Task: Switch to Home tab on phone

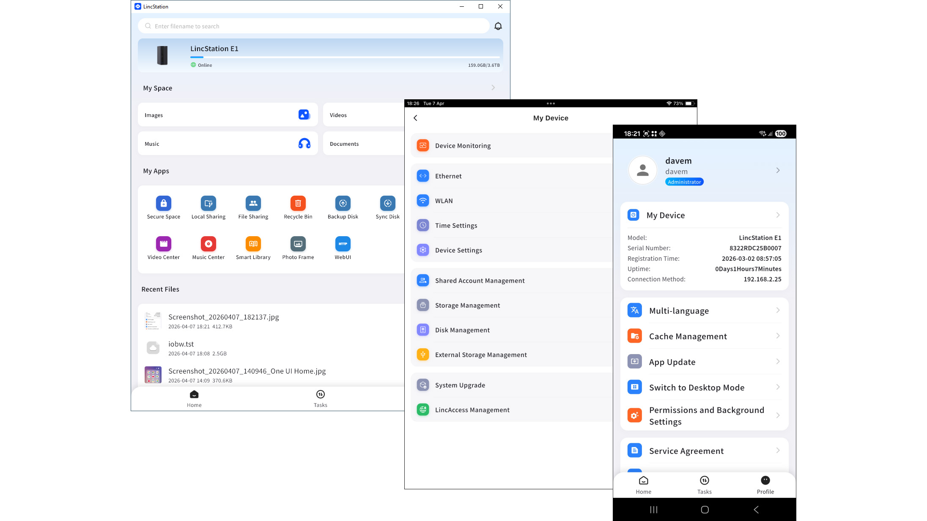Action: click(x=643, y=485)
